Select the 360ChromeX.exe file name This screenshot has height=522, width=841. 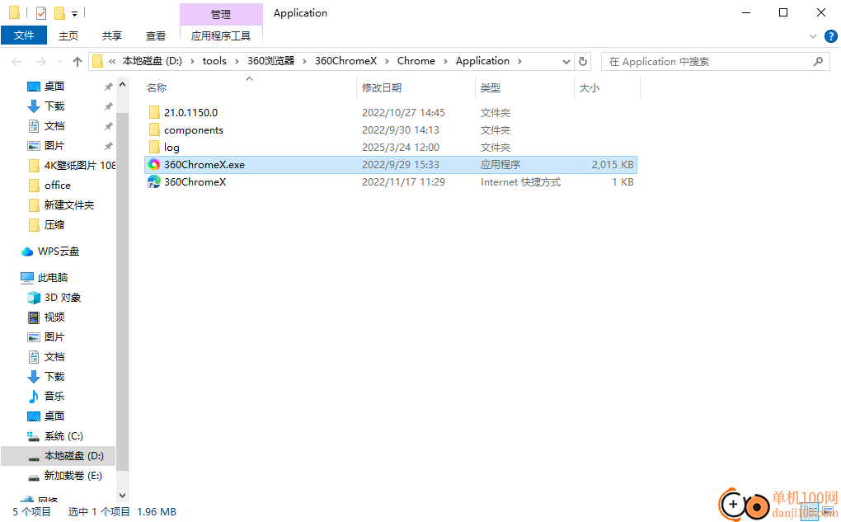(x=204, y=165)
